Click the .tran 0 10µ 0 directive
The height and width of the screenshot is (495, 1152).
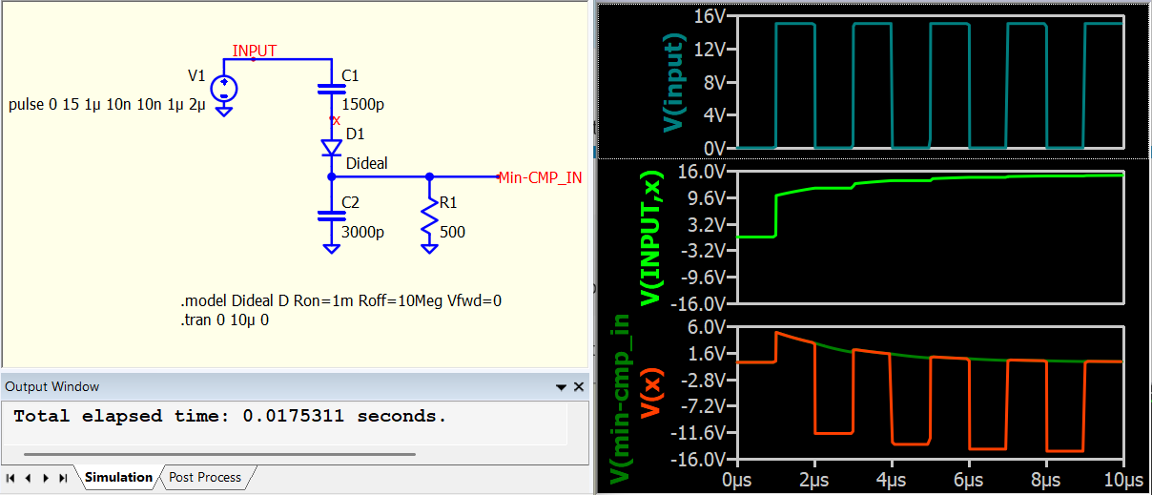coord(225,320)
